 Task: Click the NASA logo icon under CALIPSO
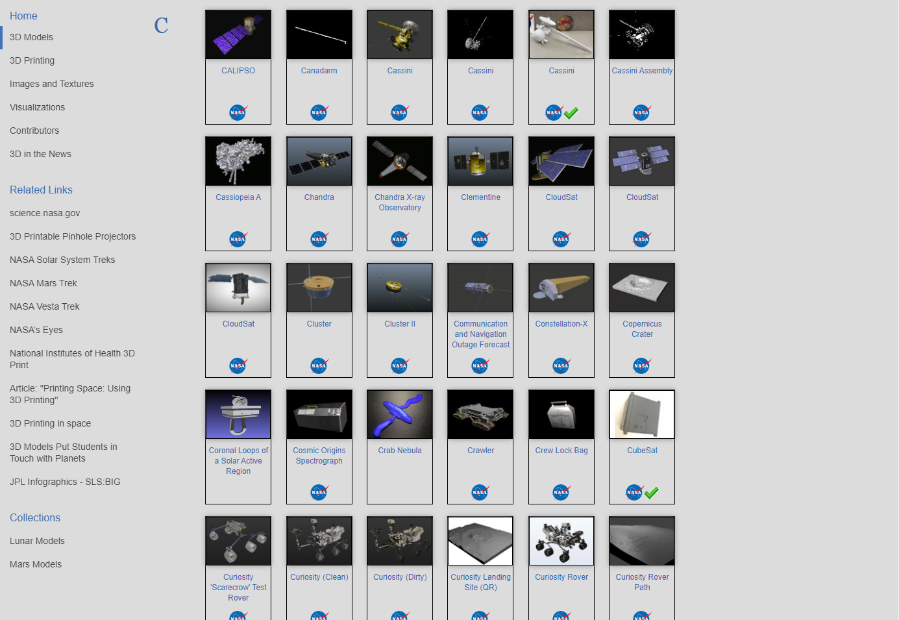[238, 112]
